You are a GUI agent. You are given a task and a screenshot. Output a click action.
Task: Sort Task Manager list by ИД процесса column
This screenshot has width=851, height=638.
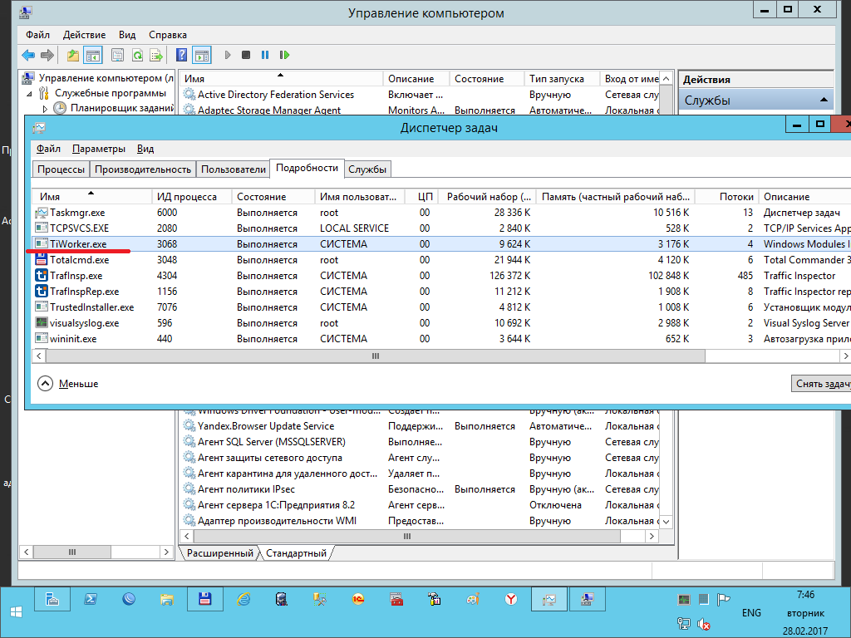point(191,196)
